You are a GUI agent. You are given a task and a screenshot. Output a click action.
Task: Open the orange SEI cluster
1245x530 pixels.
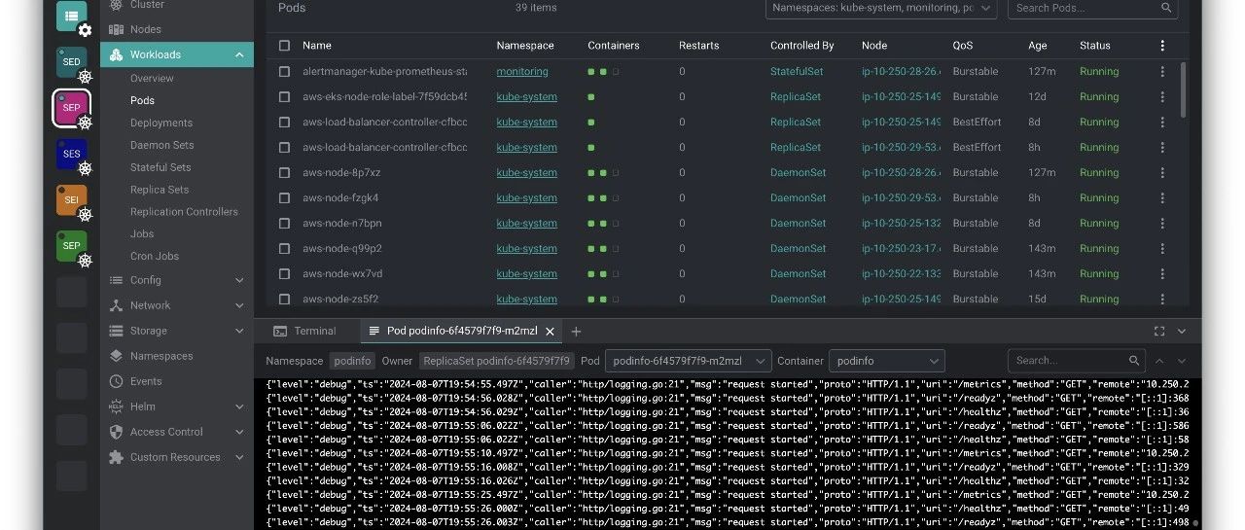[72, 200]
